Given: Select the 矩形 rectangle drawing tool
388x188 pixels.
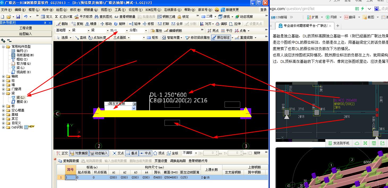Looking at the screenshot, I should tap(153, 38).
